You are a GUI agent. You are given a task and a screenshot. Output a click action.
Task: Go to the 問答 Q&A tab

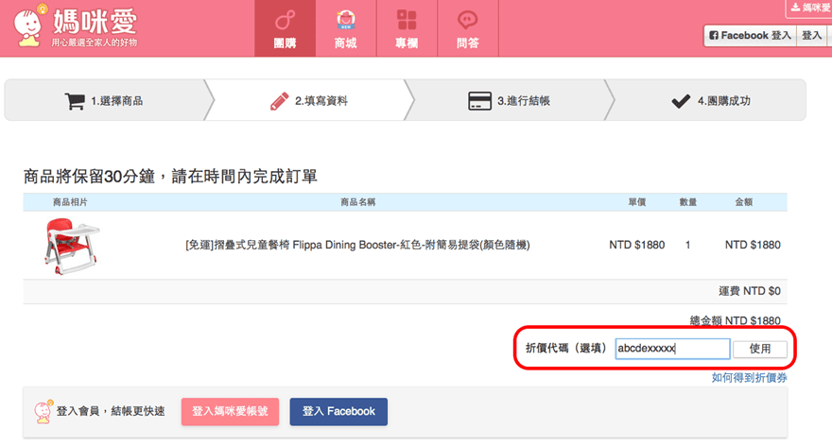pyautogui.click(x=467, y=29)
